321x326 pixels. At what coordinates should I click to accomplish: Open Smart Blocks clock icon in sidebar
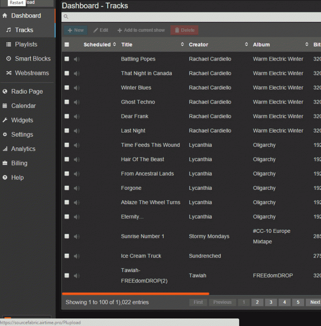pos(8,59)
